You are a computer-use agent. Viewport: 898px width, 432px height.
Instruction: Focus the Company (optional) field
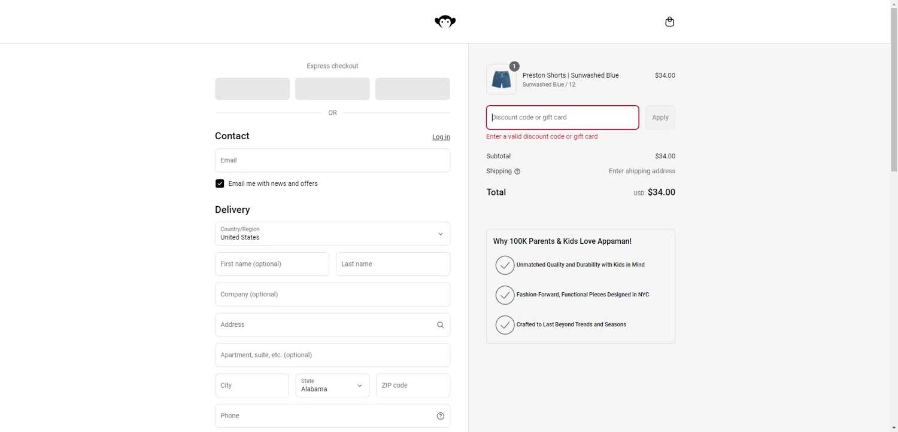point(332,295)
